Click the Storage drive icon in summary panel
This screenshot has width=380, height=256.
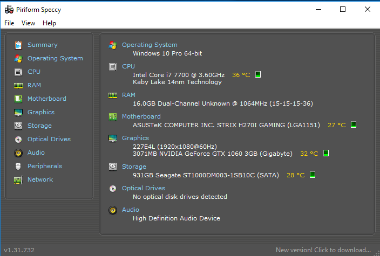pyautogui.click(x=113, y=167)
